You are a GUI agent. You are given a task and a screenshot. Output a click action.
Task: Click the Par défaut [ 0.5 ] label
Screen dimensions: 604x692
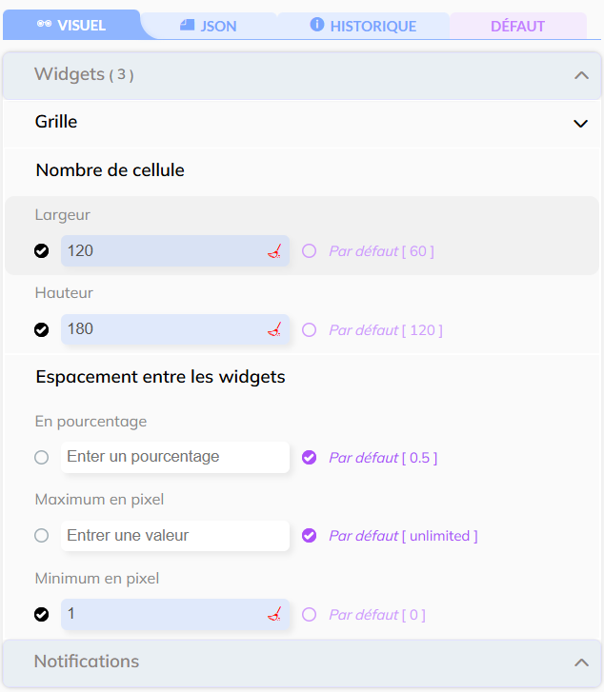coord(383,458)
